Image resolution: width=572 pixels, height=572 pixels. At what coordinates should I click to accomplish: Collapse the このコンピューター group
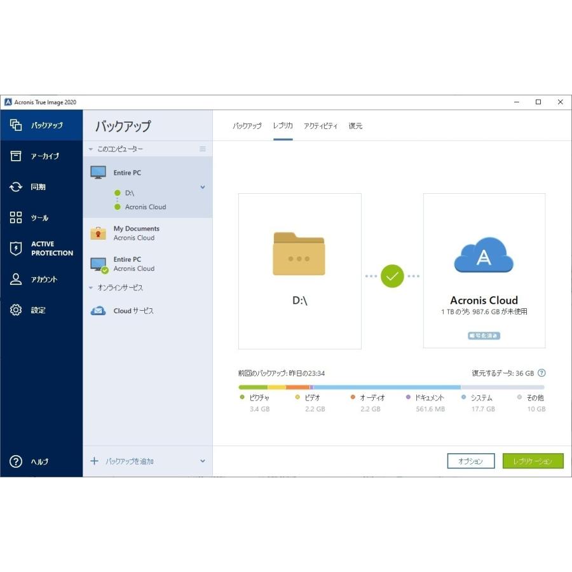click(x=91, y=149)
